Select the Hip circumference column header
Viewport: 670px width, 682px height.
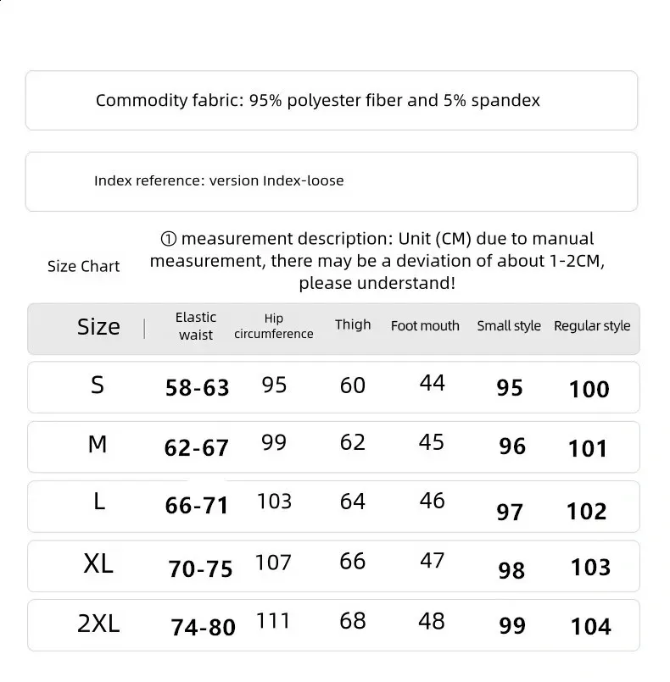pos(273,326)
